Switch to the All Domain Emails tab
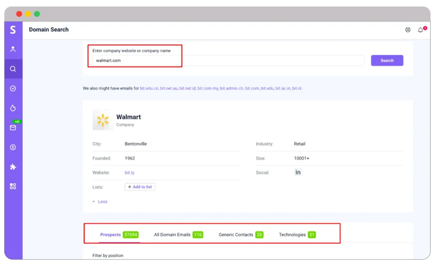The height and width of the screenshot is (271, 435). 172,234
